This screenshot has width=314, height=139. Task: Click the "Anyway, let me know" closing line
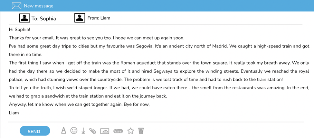click(79, 104)
